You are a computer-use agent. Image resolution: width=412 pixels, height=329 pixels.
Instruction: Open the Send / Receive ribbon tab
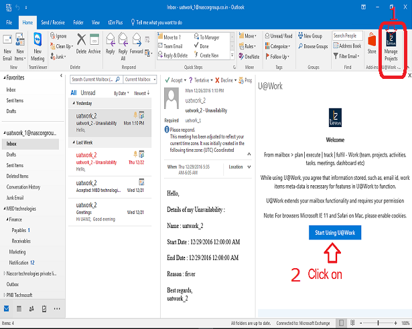54,22
